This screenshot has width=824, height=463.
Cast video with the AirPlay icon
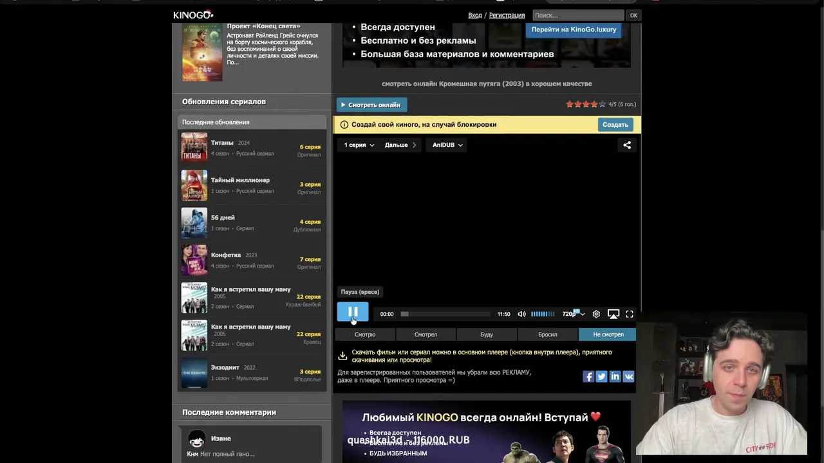[x=613, y=314]
